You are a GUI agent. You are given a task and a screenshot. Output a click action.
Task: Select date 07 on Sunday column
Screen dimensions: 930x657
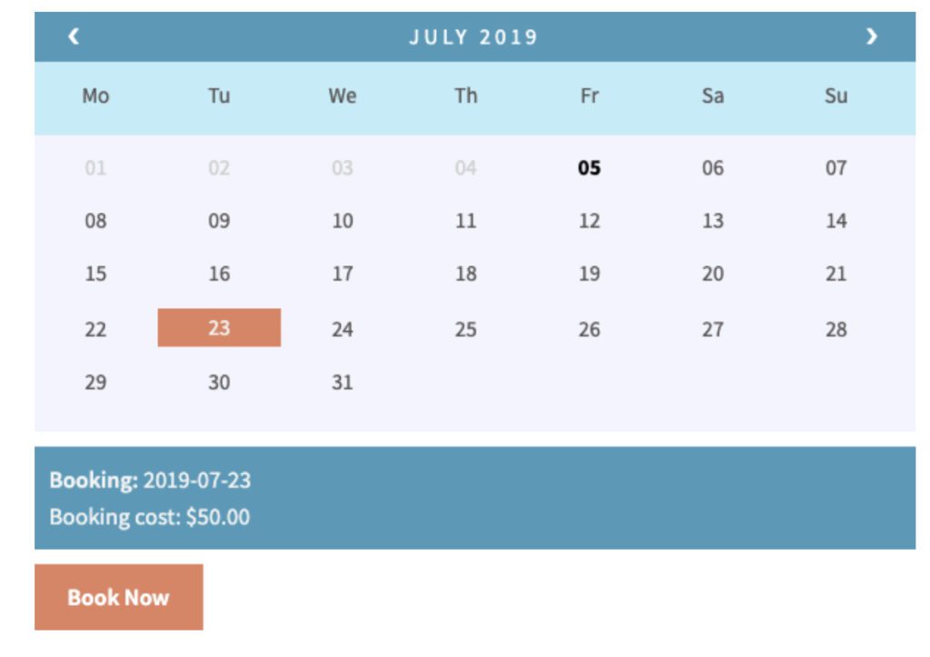click(836, 168)
